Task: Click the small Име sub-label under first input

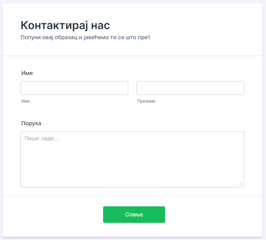Action: point(26,101)
